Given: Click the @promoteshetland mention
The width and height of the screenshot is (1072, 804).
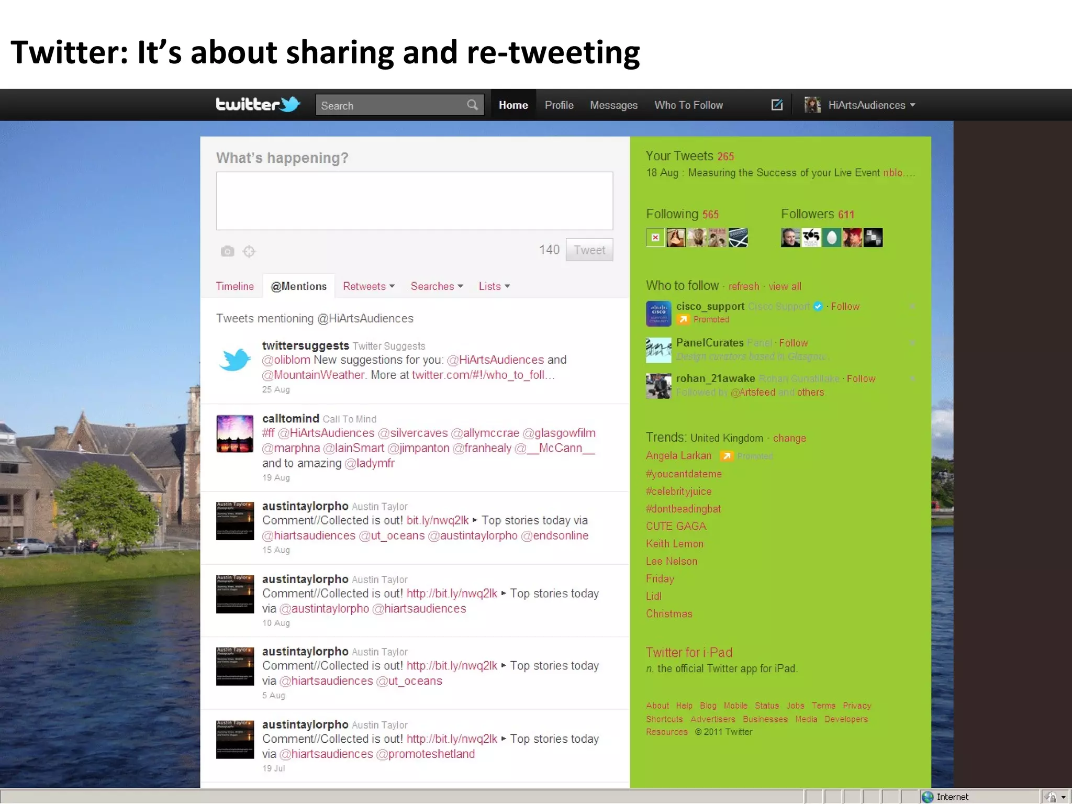Looking at the screenshot, I should click(x=426, y=754).
